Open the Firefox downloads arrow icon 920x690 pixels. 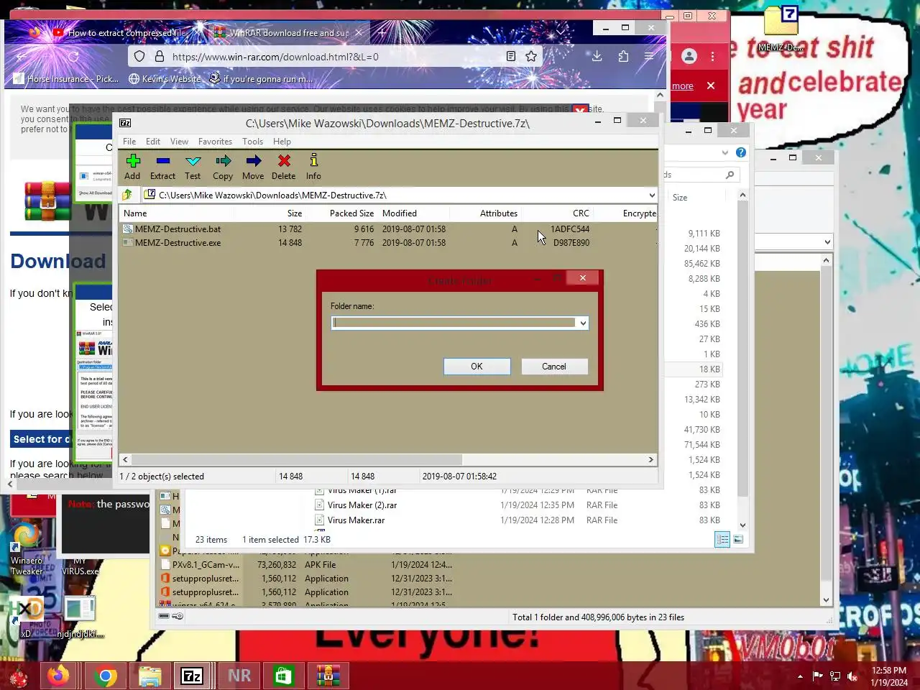pos(597,56)
